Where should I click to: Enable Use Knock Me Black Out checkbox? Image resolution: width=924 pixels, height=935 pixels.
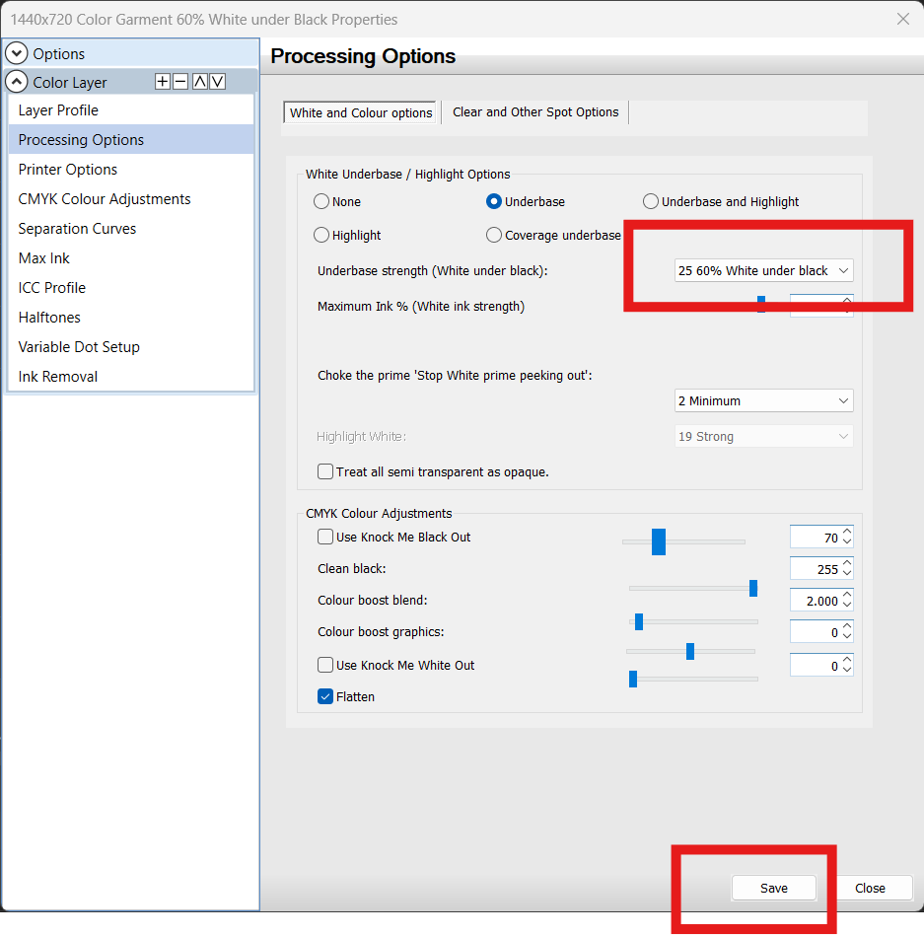pyautogui.click(x=325, y=537)
